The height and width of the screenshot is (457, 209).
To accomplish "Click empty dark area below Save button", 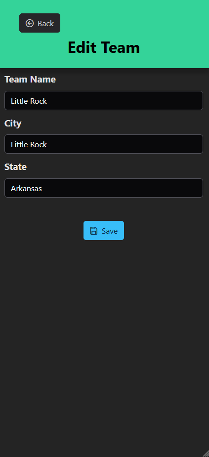I will (x=104, y=335).
